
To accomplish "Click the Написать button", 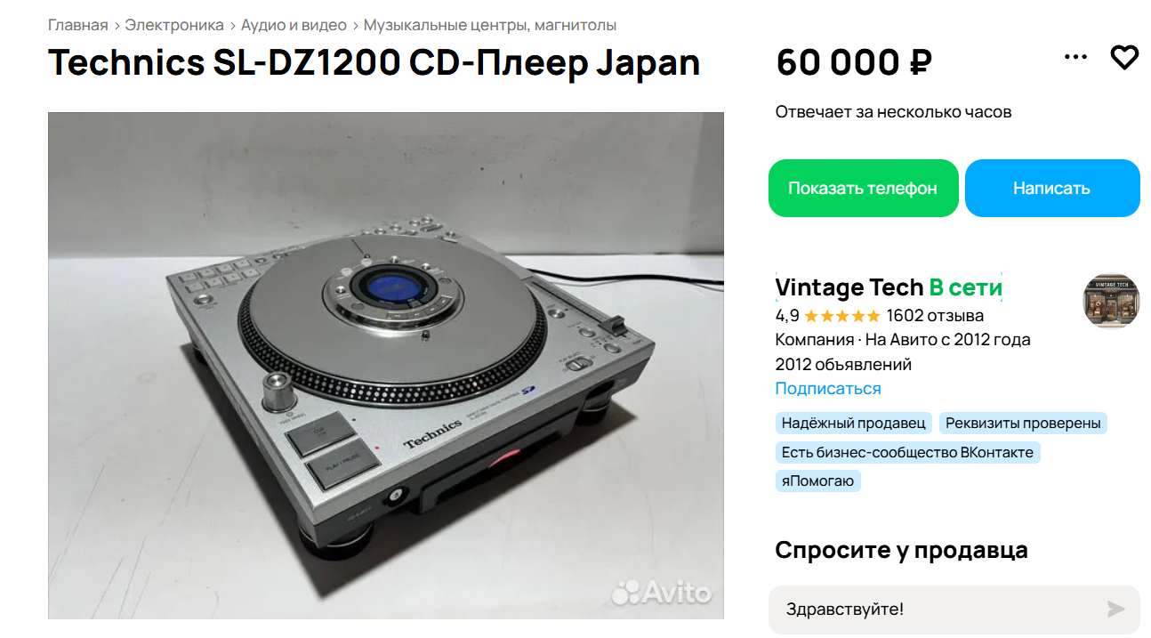I will tap(1052, 189).
